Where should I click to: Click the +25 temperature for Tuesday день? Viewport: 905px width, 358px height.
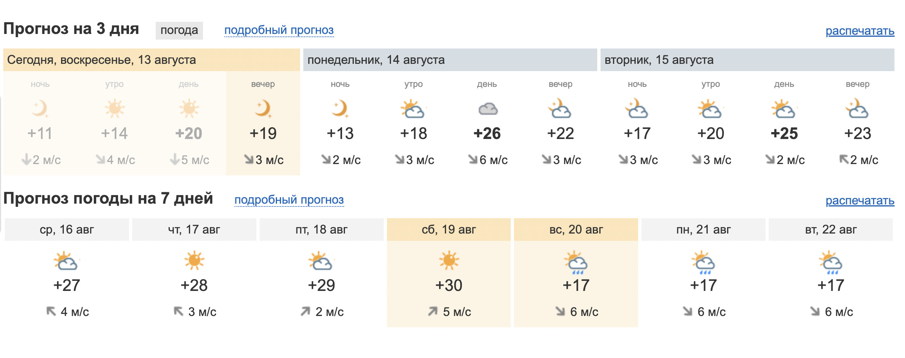coord(784,134)
